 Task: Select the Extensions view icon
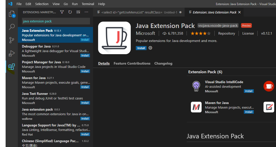(x=12, y=67)
